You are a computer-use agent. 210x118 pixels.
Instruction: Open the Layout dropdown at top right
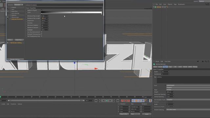[204, 1]
